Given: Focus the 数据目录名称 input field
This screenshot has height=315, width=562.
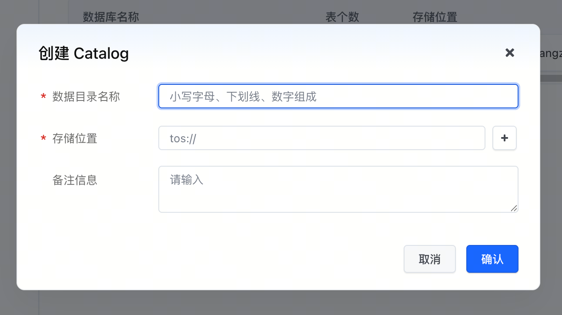Looking at the screenshot, I should coord(338,96).
